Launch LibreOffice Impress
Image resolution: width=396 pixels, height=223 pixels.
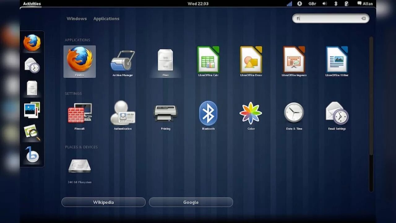point(294,62)
